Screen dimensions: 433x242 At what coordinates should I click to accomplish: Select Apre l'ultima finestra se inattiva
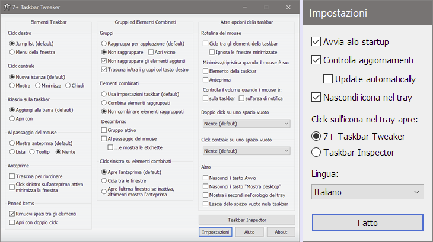(104, 192)
